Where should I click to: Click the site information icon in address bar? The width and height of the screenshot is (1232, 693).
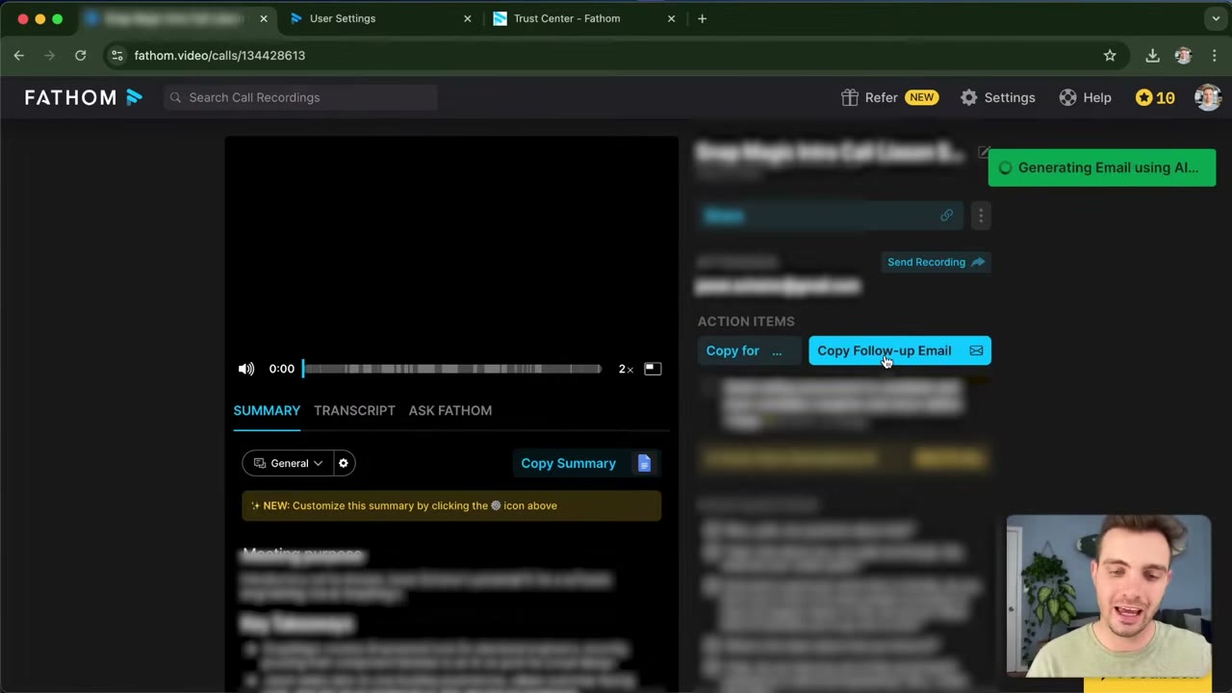[x=116, y=56]
